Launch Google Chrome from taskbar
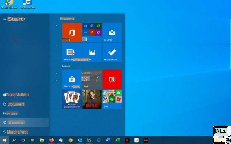The height and width of the screenshot is (144, 231). [70, 140]
